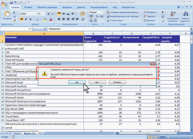The image size is (193, 139).
Task: Apply red font color
Action: coord(51,19)
